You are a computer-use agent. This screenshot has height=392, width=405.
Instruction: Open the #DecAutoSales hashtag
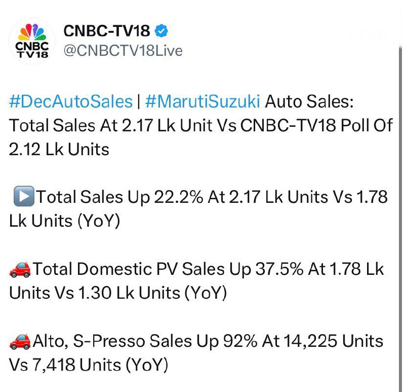(71, 101)
